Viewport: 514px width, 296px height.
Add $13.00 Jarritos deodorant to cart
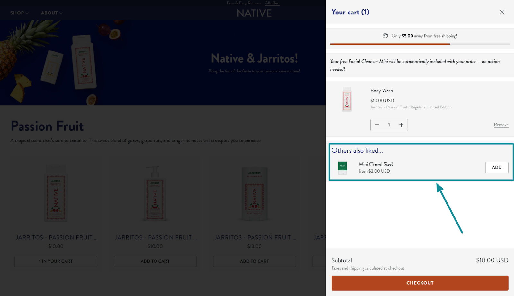pos(254,261)
